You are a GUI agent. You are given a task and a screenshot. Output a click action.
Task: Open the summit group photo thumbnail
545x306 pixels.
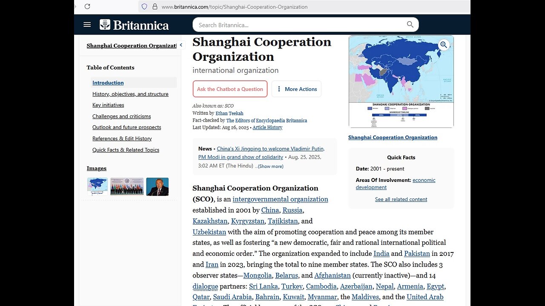tap(127, 187)
